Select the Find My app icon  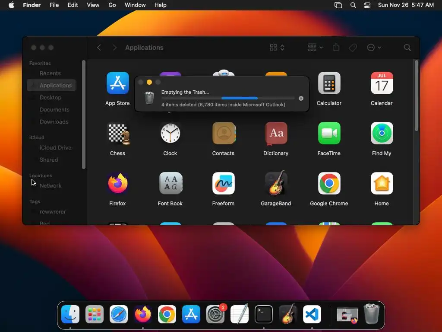point(382,133)
